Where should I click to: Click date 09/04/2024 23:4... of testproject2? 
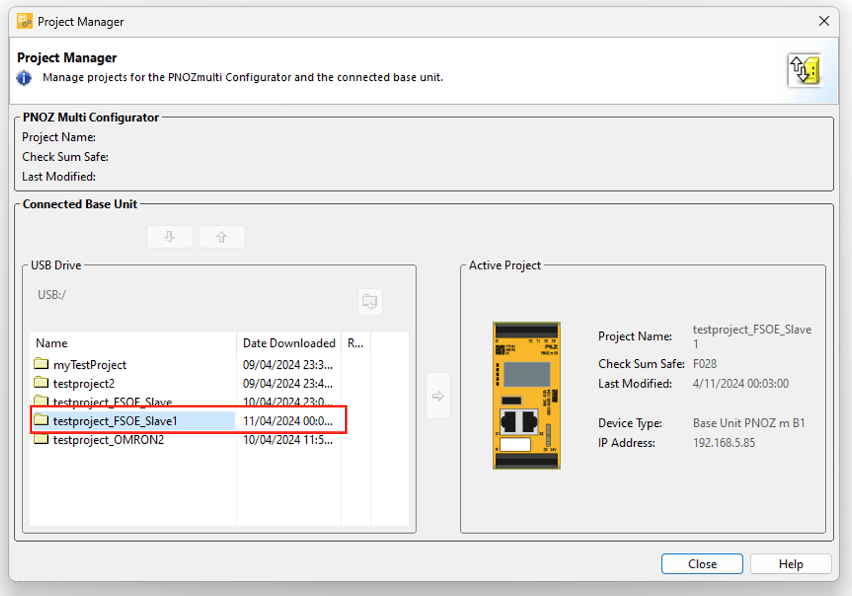pos(288,384)
